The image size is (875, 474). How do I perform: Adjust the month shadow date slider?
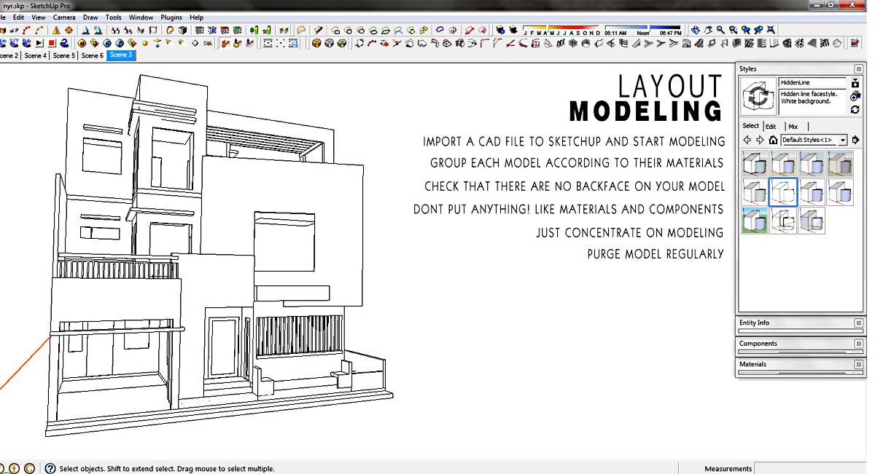coord(562,31)
